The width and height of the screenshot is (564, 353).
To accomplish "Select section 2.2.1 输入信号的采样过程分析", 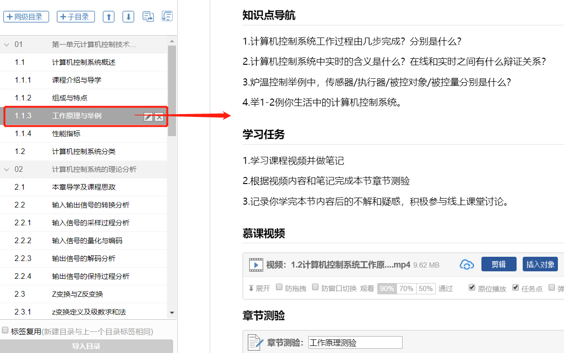I will point(90,223).
